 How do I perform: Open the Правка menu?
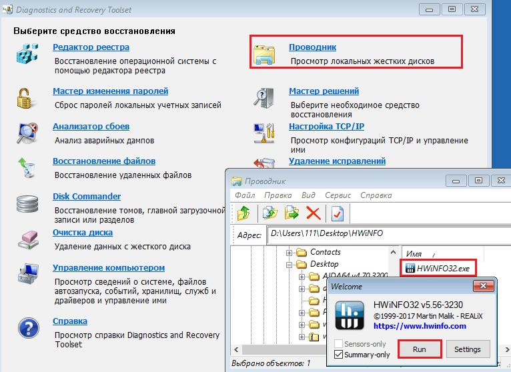278,195
